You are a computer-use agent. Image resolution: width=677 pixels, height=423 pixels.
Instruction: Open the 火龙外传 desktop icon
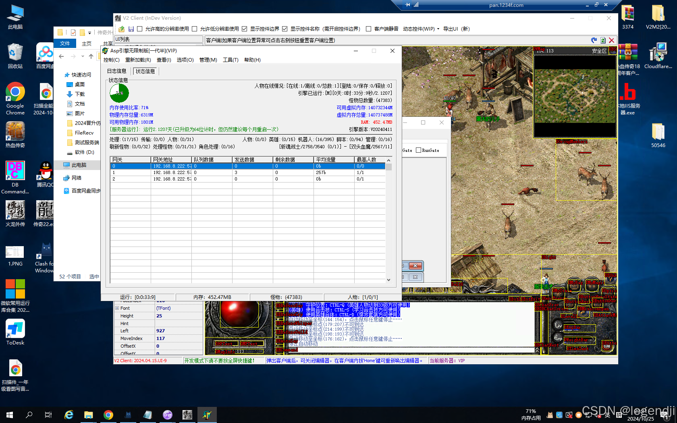click(x=15, y=214)
